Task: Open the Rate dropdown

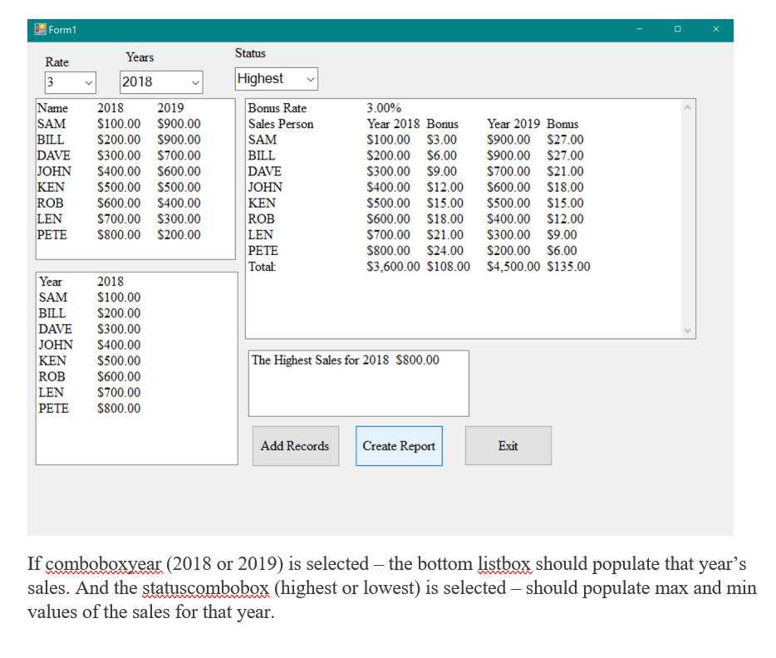Action: 88,82
